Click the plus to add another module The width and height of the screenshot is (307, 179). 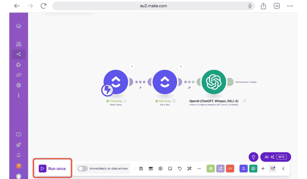point(230,82)
